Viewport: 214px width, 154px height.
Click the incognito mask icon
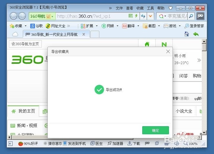tap(200, 16)
